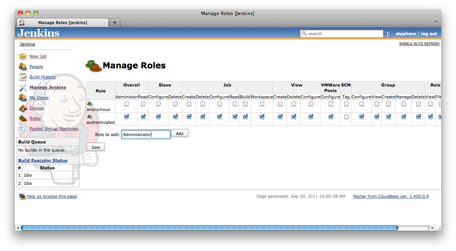Open My Views link

tap(39, 98)
